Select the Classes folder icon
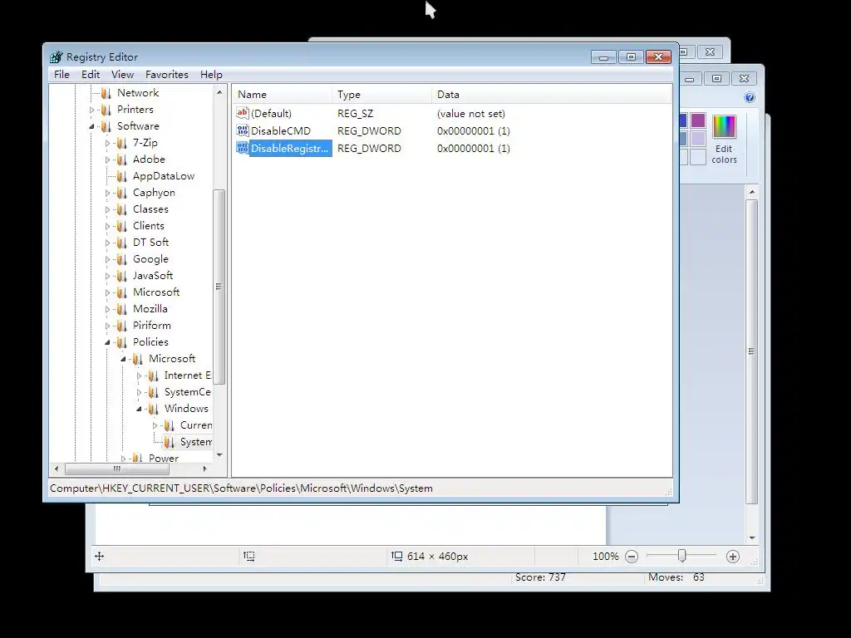The height and width of the screenshot is (638, 851). click(122, 209)
